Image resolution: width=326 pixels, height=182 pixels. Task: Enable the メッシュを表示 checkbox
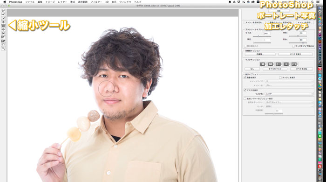(280, 77)
